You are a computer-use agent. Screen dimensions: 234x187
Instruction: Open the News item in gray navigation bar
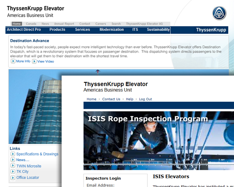click(45, 24)
